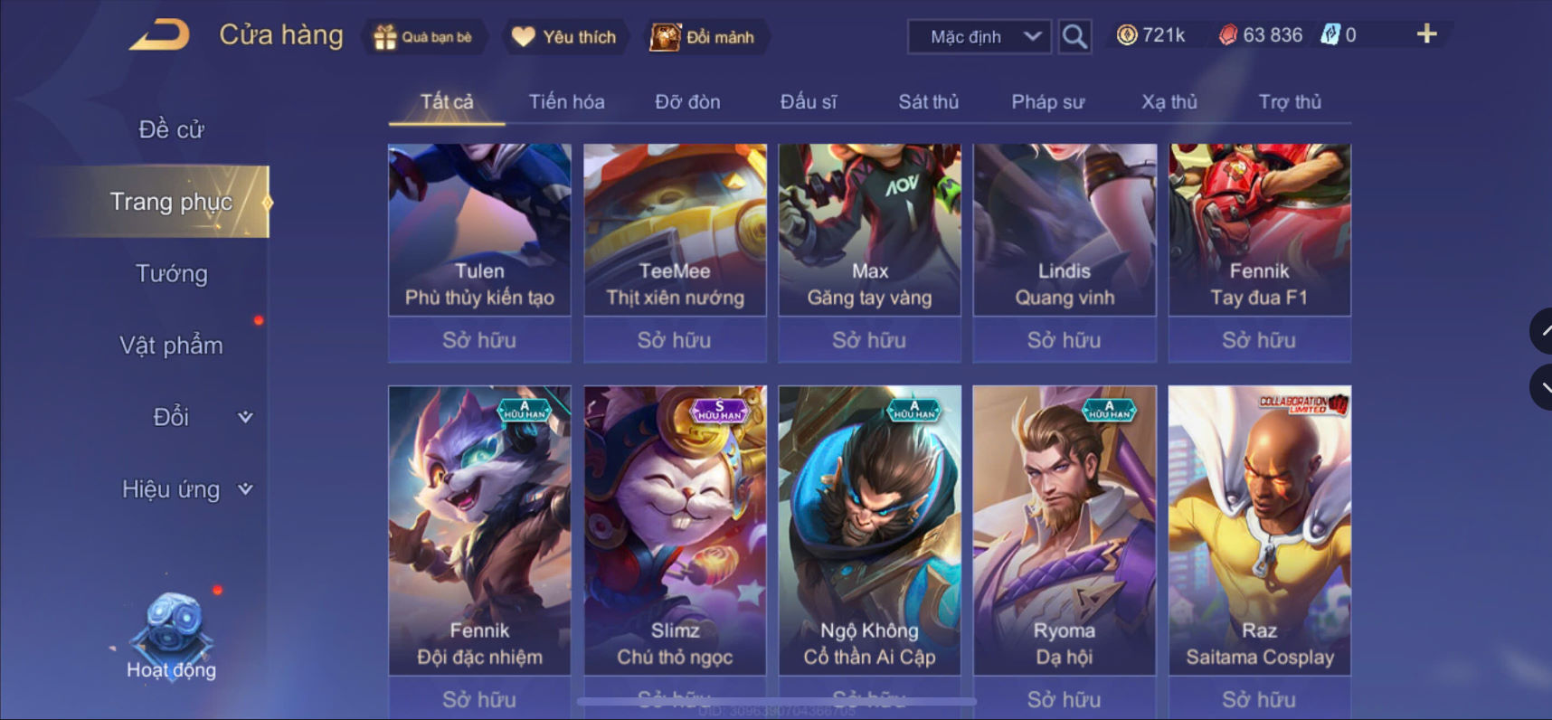Click the side panel up arrow

tap(1543, 331)
